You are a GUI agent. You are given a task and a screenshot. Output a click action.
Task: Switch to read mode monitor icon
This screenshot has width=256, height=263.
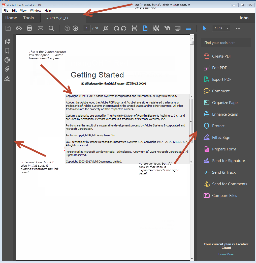click(x=177, y=28)
